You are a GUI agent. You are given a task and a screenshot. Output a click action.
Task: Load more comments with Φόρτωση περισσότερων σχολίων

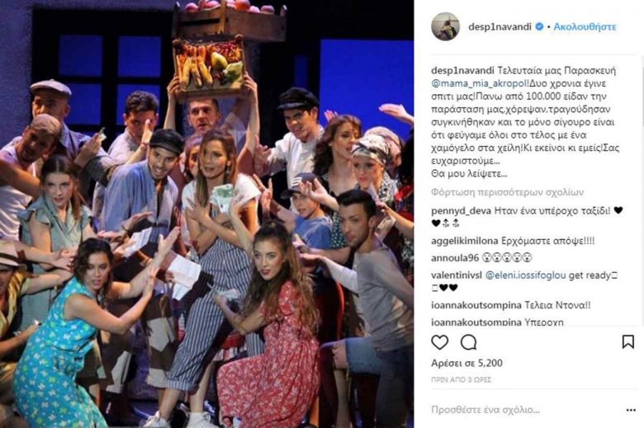click(x=507, y=192)
